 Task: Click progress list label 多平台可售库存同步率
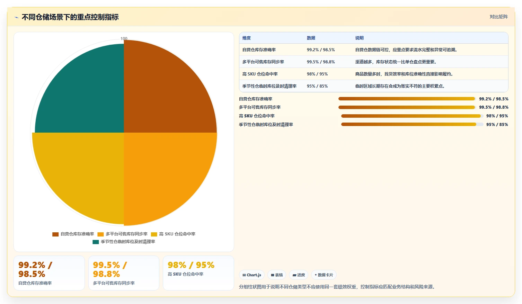pos(260,107)
